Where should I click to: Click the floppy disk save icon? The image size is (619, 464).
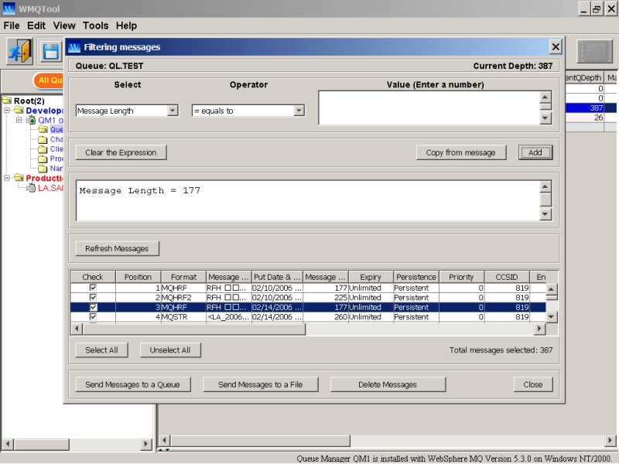coord(50,52)
